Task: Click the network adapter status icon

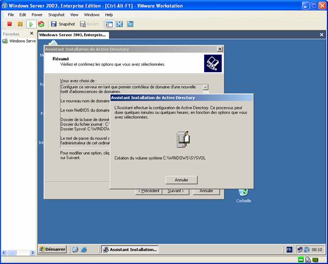Action: pyautogui.click(x=316, y=260)
